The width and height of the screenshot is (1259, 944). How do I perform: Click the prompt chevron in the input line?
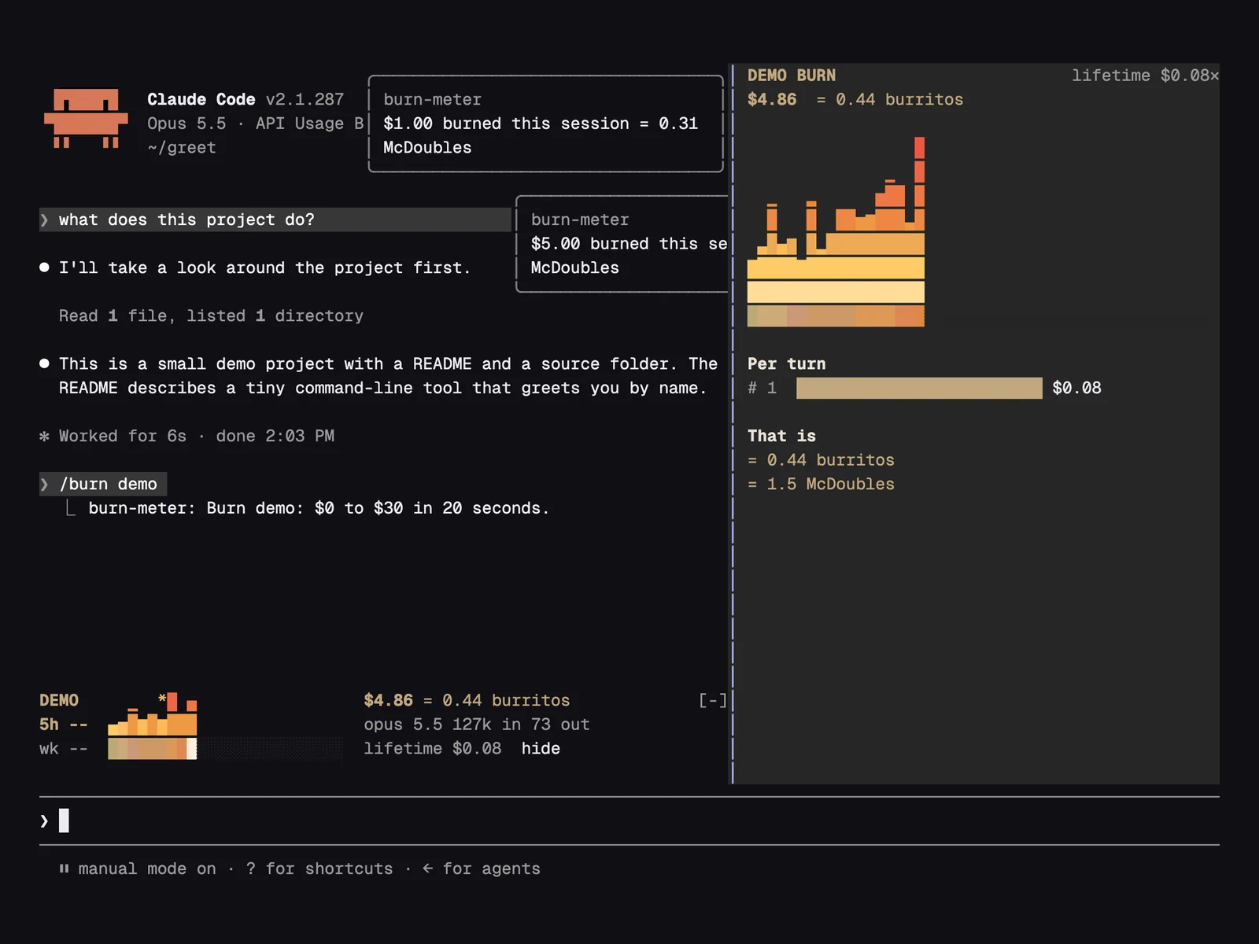click(44, 820)
